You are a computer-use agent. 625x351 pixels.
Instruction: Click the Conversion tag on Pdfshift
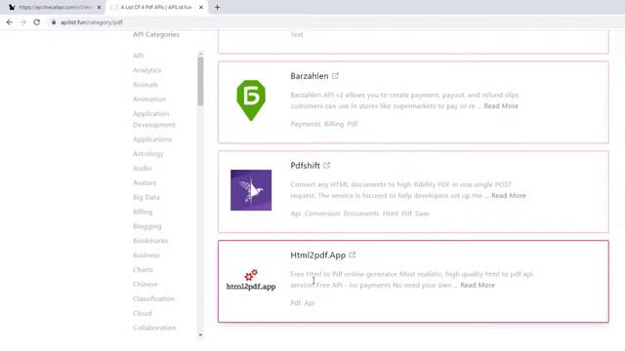point(322,214)
